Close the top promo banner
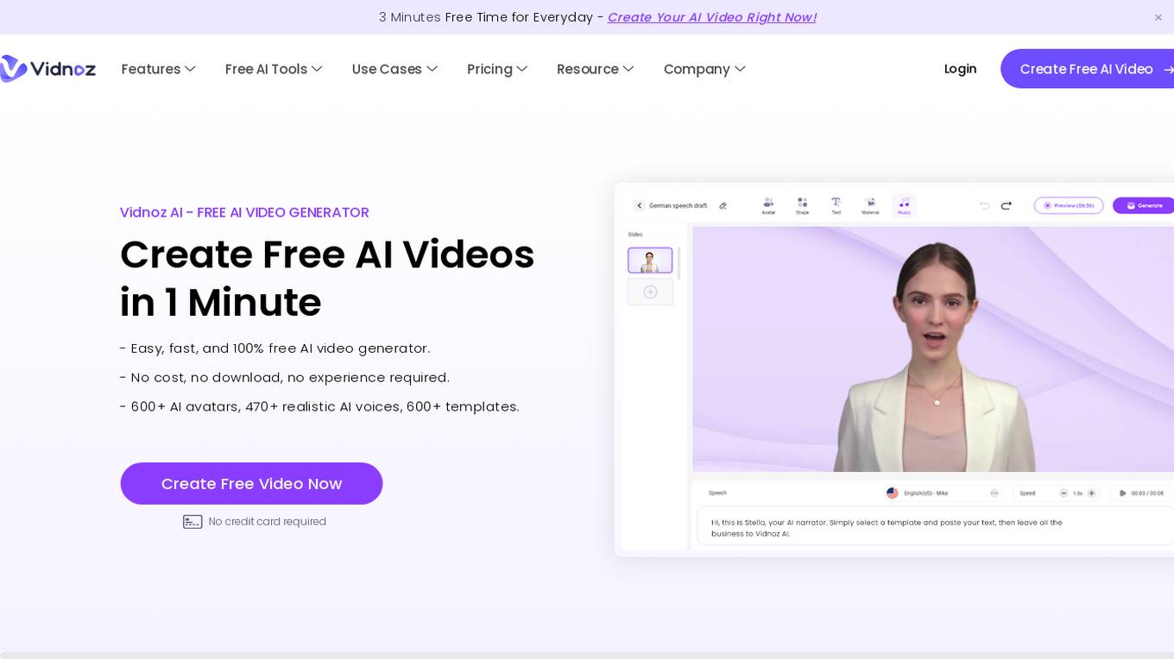 point(1158,17)
